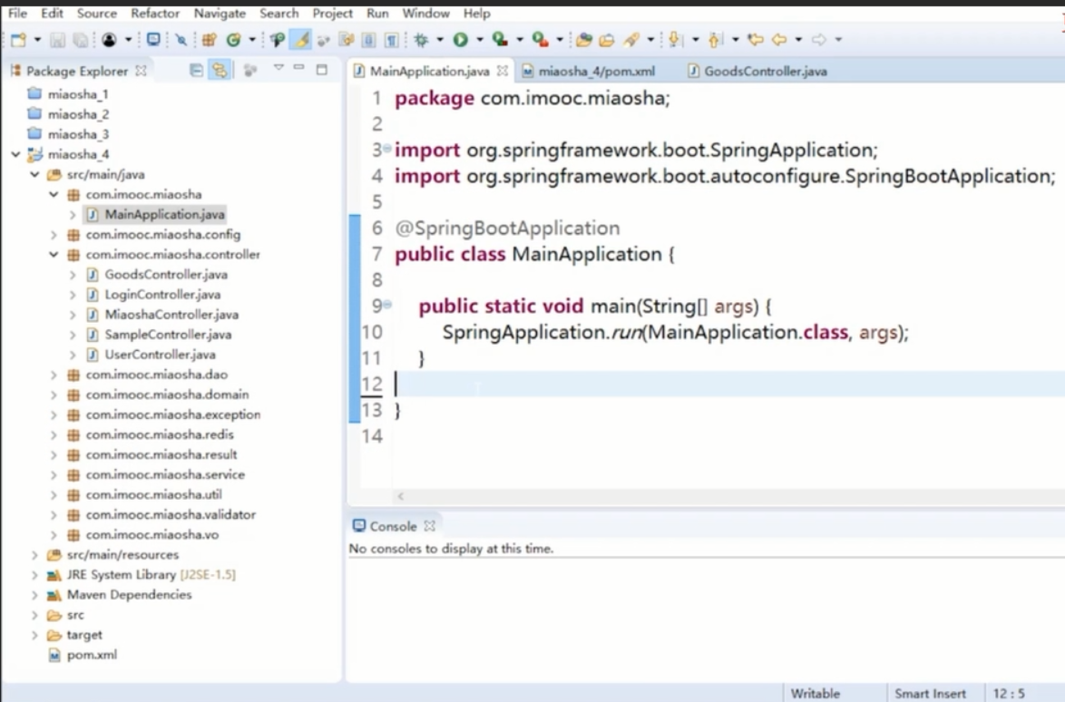Screen dimensions: 1065x702
Task: Collapse the miaosha_4 project node
Action: [x=15, y=154]
